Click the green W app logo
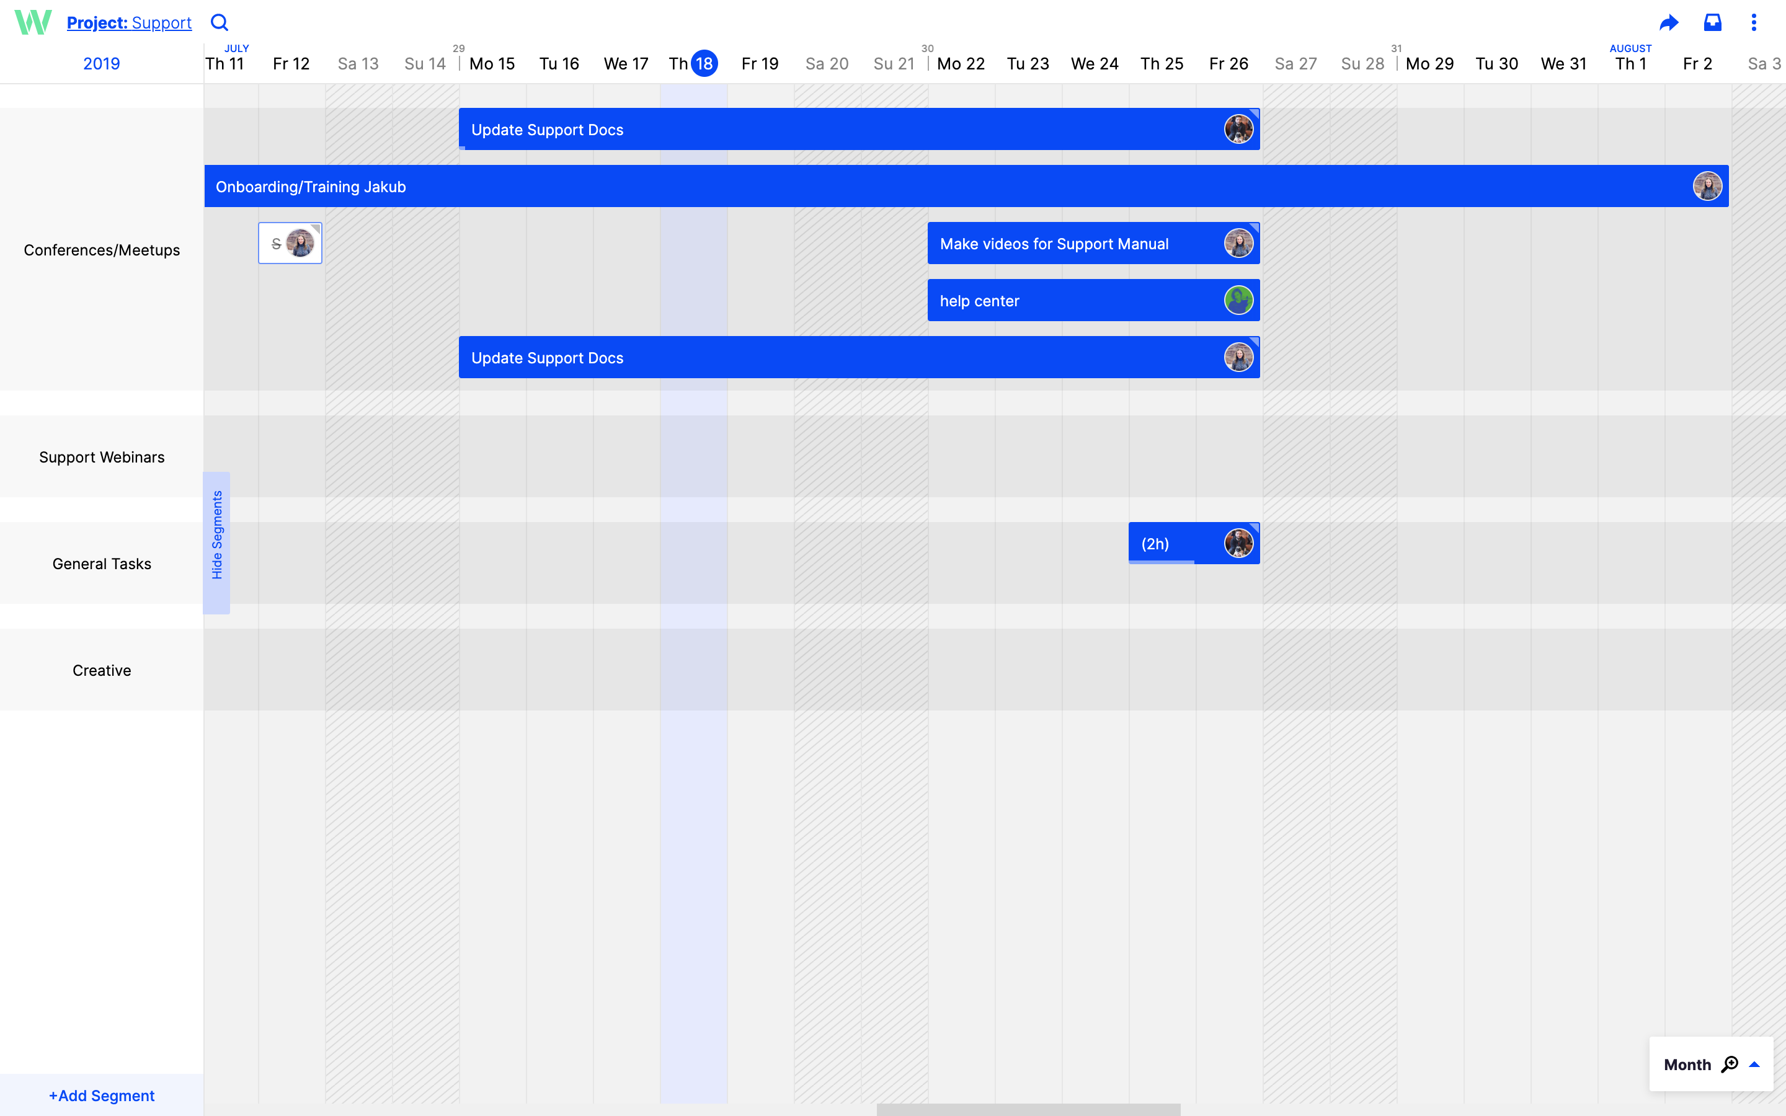 (x=33, y=23)
